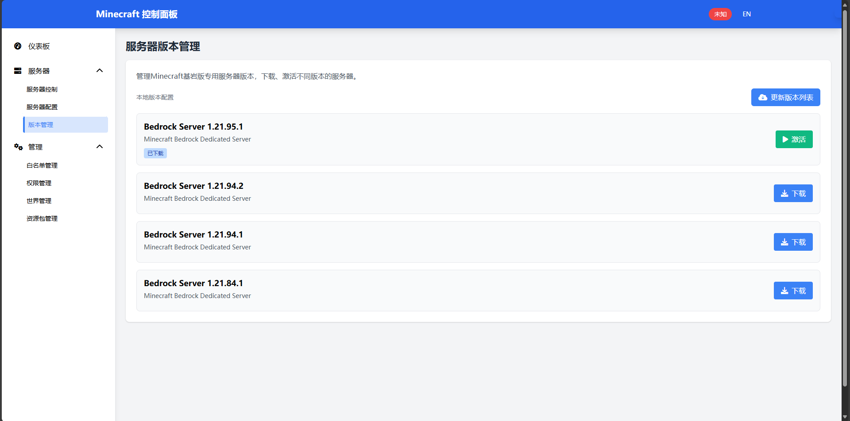850x421 pixels.
Task: Click the management gears icon in sidebar
Action: (18, 147)
